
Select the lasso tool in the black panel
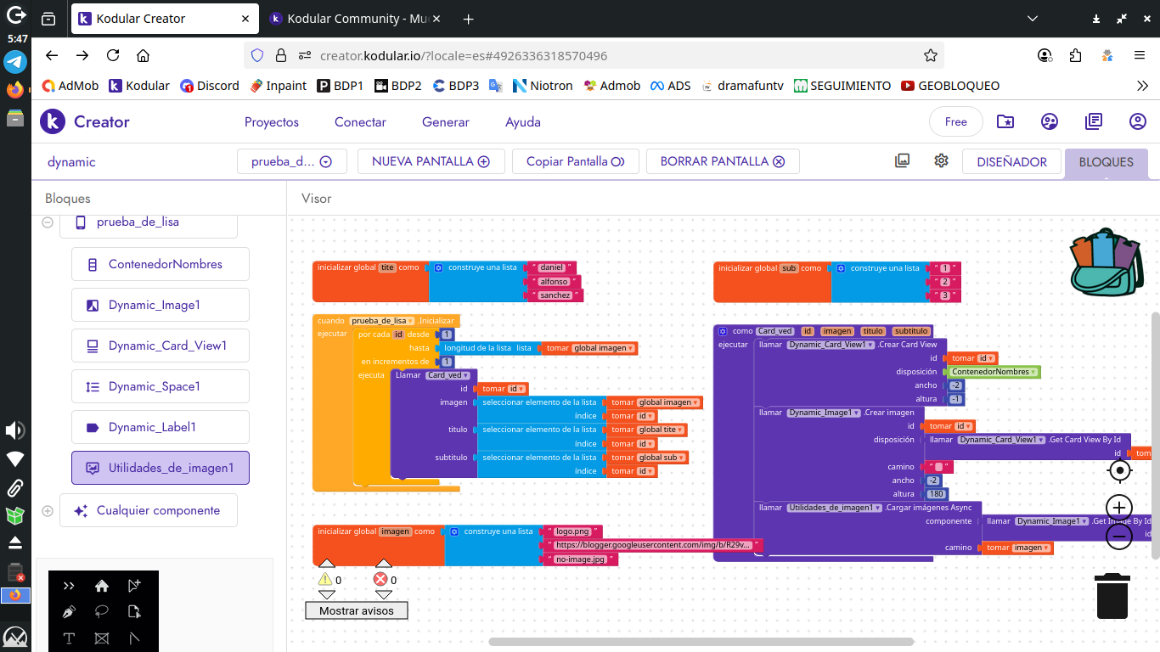[x=102, y=611]
